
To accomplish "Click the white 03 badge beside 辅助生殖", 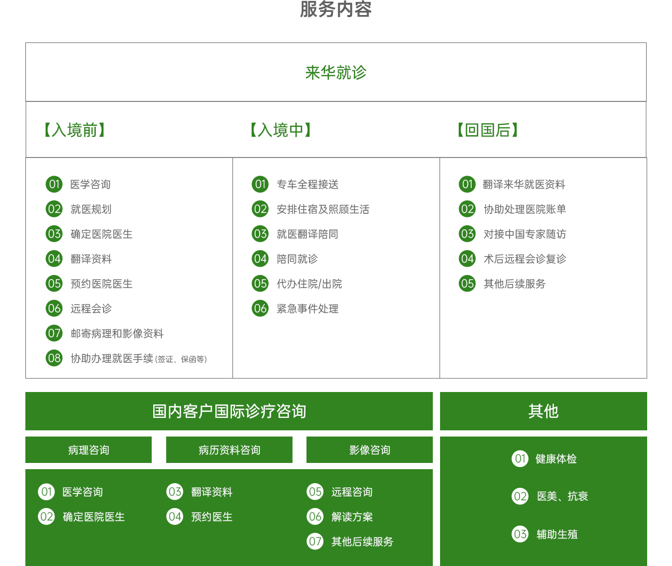I will pos(520,534).
